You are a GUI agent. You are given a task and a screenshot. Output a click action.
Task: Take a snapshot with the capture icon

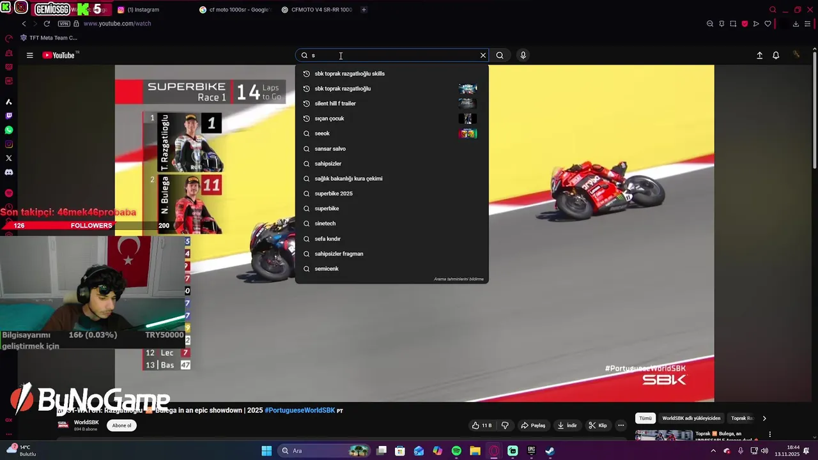pos(733,24)
